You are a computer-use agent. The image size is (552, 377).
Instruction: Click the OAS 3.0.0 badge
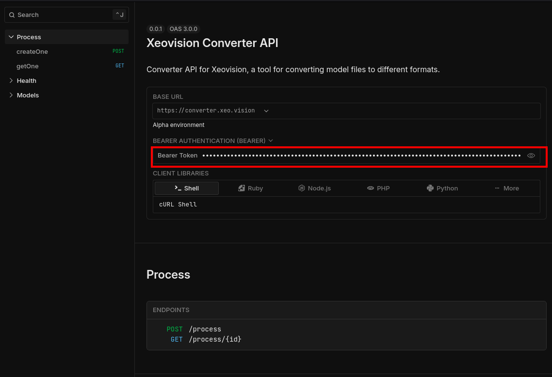pyautogui.click(x=183, y=29)
